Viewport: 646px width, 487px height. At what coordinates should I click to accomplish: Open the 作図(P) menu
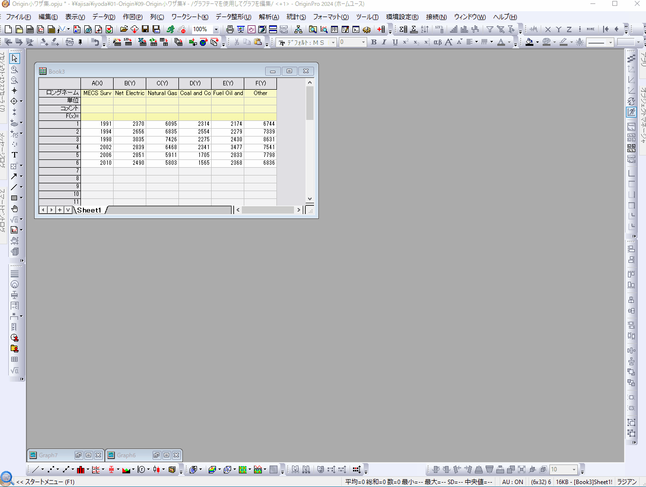133,17
